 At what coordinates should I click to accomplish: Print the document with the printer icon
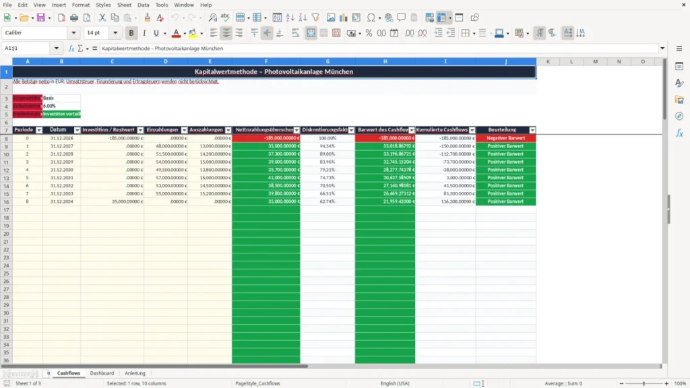pos(74,18)
